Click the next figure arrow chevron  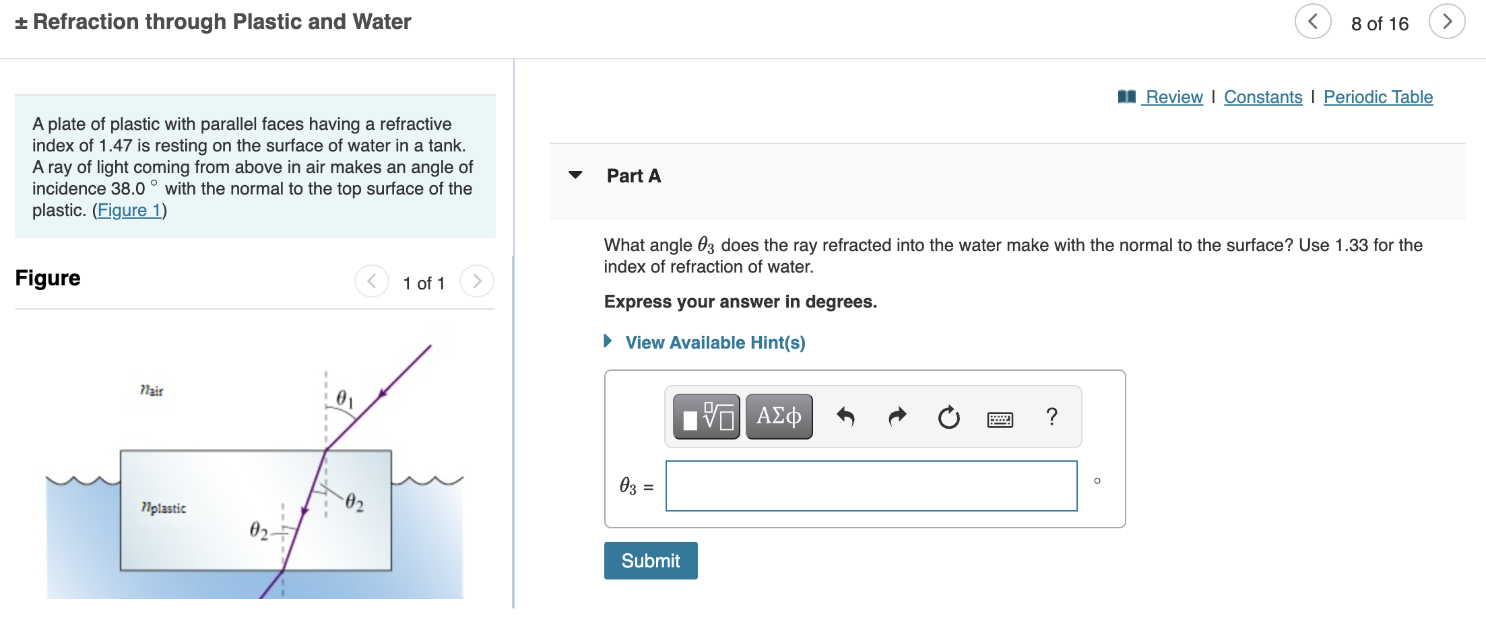(477, 282)
